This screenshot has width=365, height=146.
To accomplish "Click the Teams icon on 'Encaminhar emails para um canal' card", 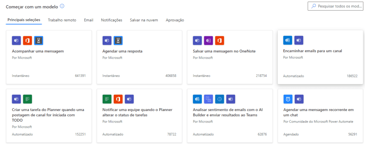I will 299,40.
